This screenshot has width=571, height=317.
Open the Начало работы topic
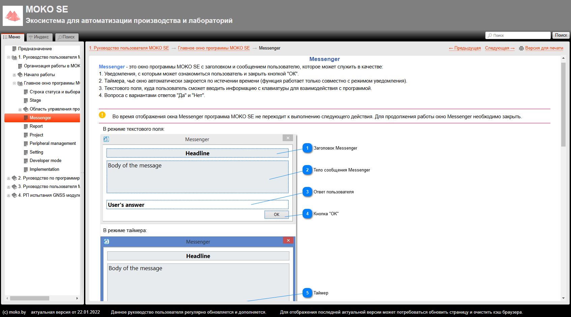tap(39, 74)
